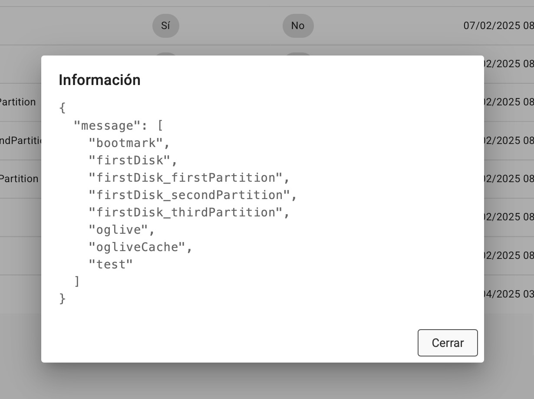Click the 04/2025 date in the bottom row
This screenshot has width=534, height=399.
pyautogui.click(x=508, y=294)
